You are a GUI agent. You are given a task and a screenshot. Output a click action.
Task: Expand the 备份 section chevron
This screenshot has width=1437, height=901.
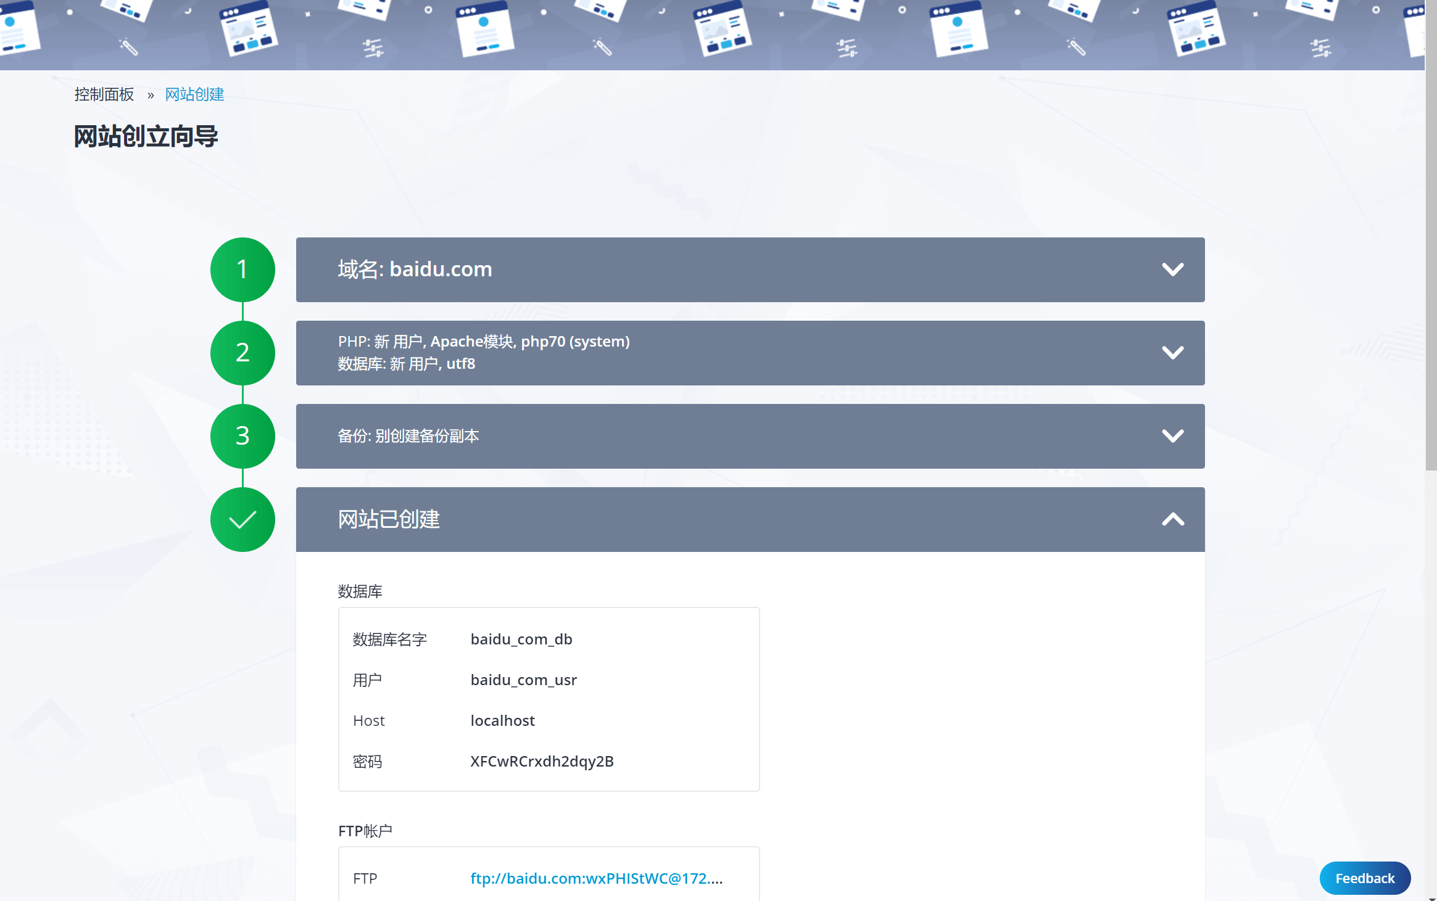1172,436
